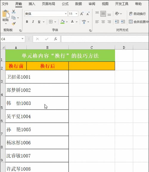Click the Align Right icon
149x172 pixels.
pyautogui.click(x=109, y=22)
